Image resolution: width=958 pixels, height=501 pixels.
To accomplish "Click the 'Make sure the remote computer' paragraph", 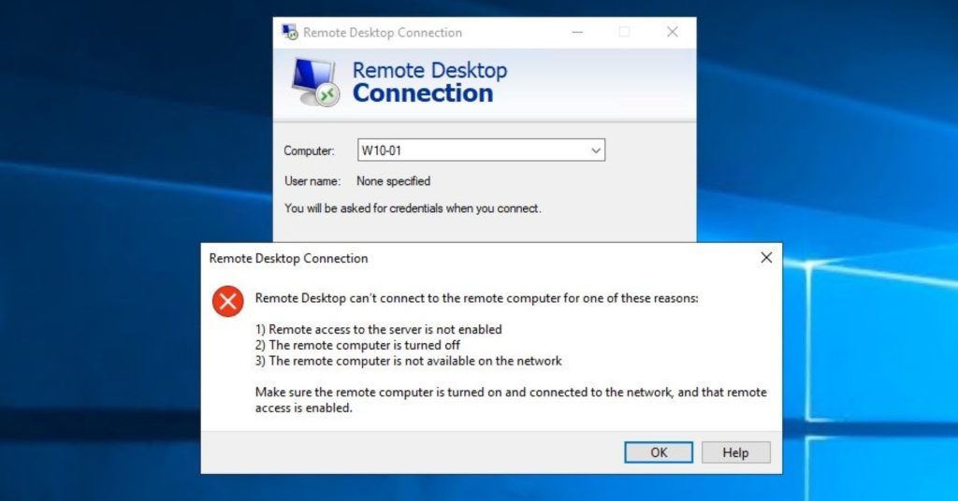I will (511, 400).
